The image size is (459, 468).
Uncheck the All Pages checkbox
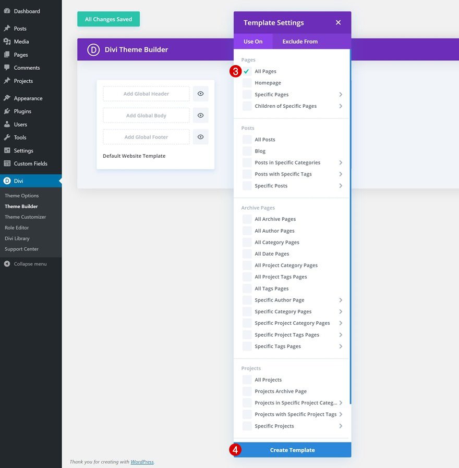coord(246,71)
